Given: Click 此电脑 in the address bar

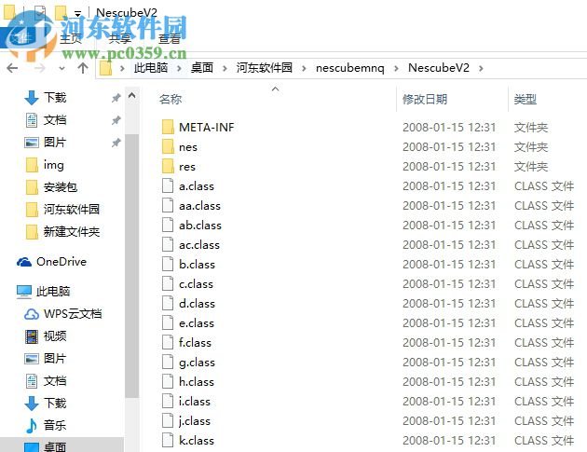Looking at the screenshot, I should 151,68.
